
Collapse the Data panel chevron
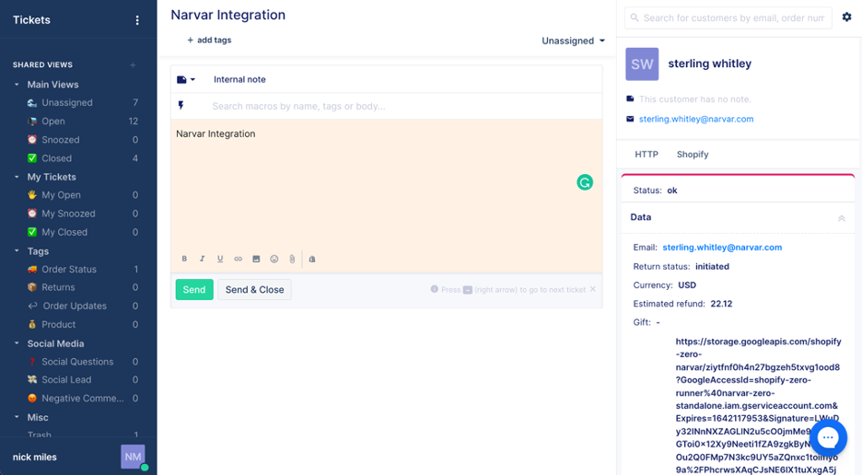tap(841, 217)
